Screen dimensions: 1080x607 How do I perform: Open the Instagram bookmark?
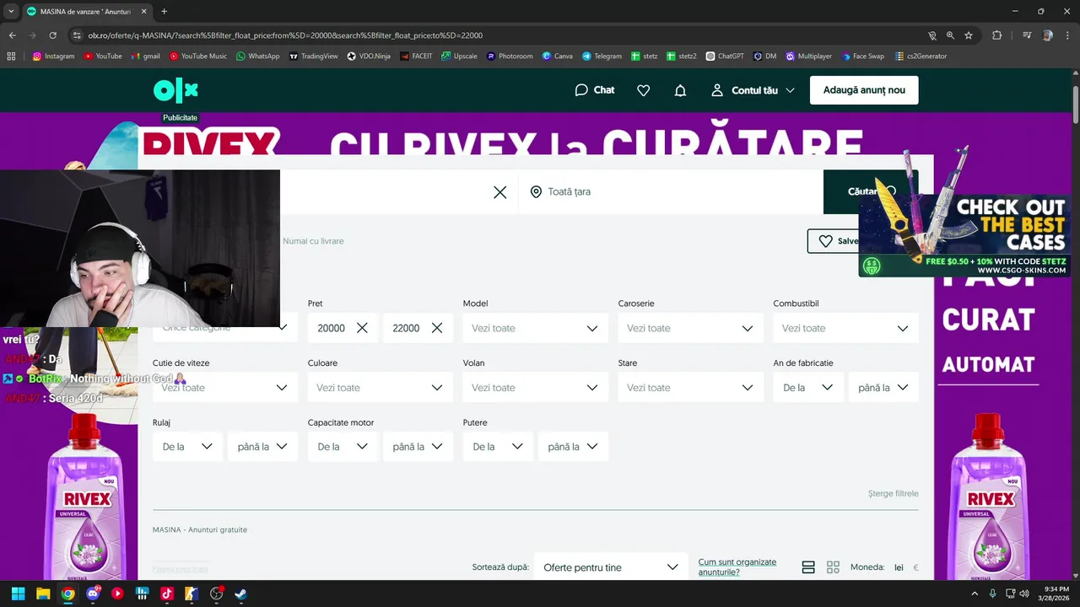coord(54,56)
